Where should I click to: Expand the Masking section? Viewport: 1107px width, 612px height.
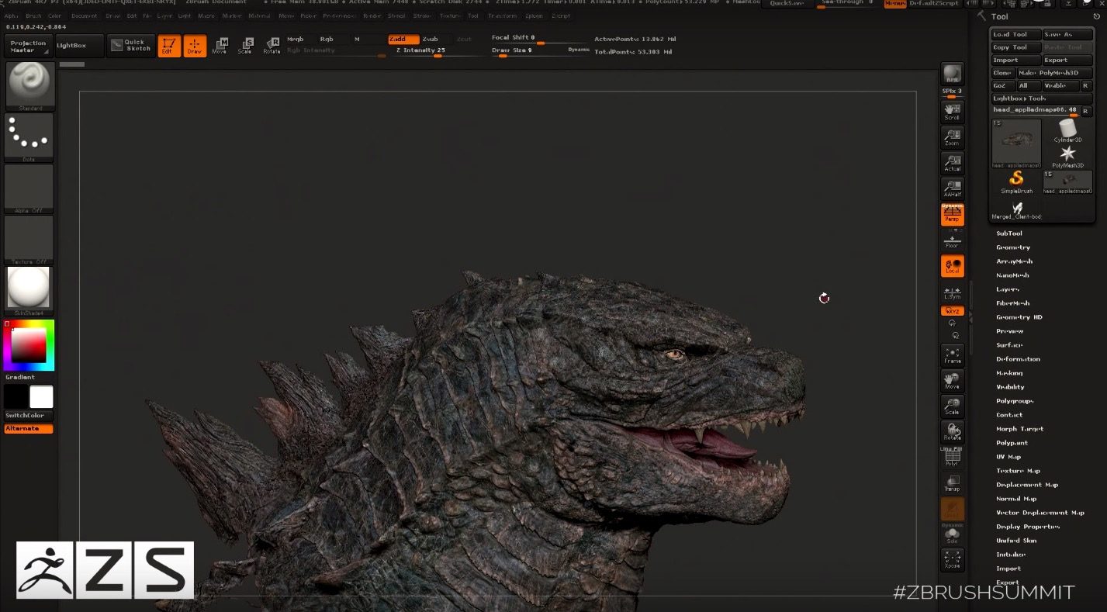1009,373
